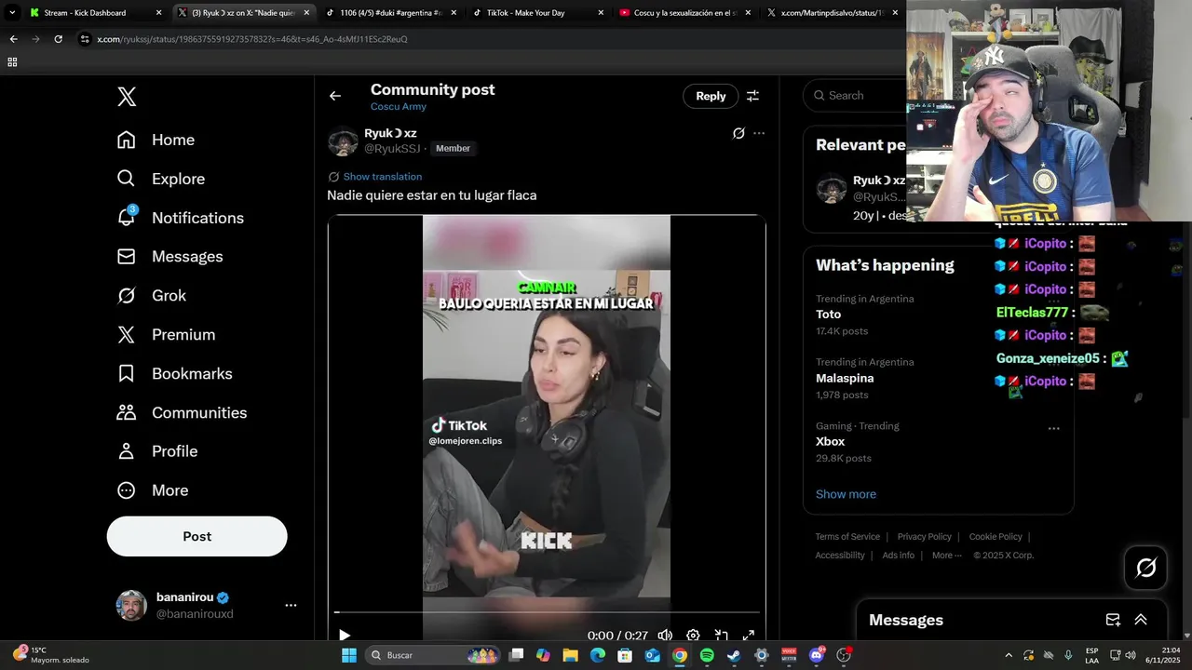Open Spotify from taskbar
This screenshot has width=1192, height=670.
coord(707,655)
